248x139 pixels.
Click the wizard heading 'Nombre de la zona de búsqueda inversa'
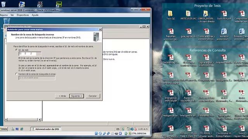tap(33, 34)
